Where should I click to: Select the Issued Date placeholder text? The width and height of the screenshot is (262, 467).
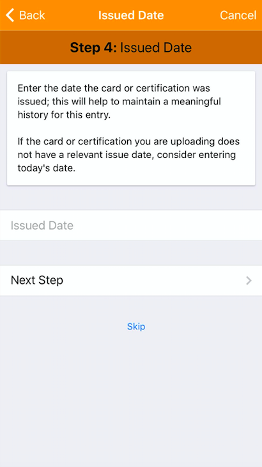coord(42,225)
